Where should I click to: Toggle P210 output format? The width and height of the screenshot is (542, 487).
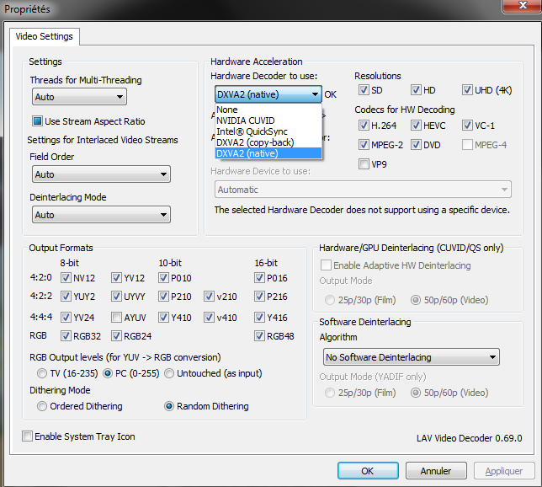tap(163, 297)
